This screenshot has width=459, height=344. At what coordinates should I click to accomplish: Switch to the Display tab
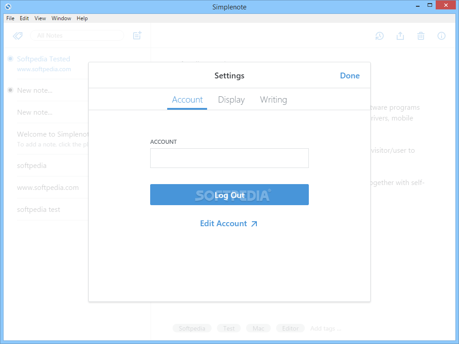pyautogui.click(x=231, y=100)
